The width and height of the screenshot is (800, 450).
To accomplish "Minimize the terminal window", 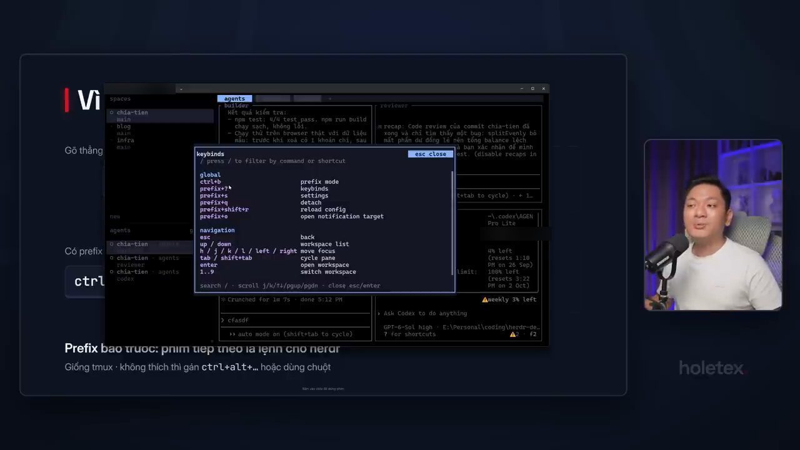I will pos(521,89).
